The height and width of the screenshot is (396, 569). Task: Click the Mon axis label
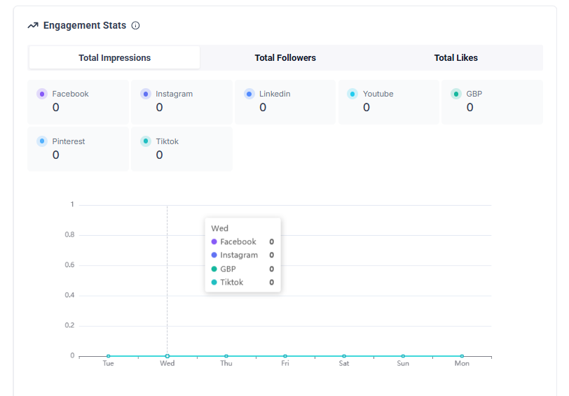[462, 363]
